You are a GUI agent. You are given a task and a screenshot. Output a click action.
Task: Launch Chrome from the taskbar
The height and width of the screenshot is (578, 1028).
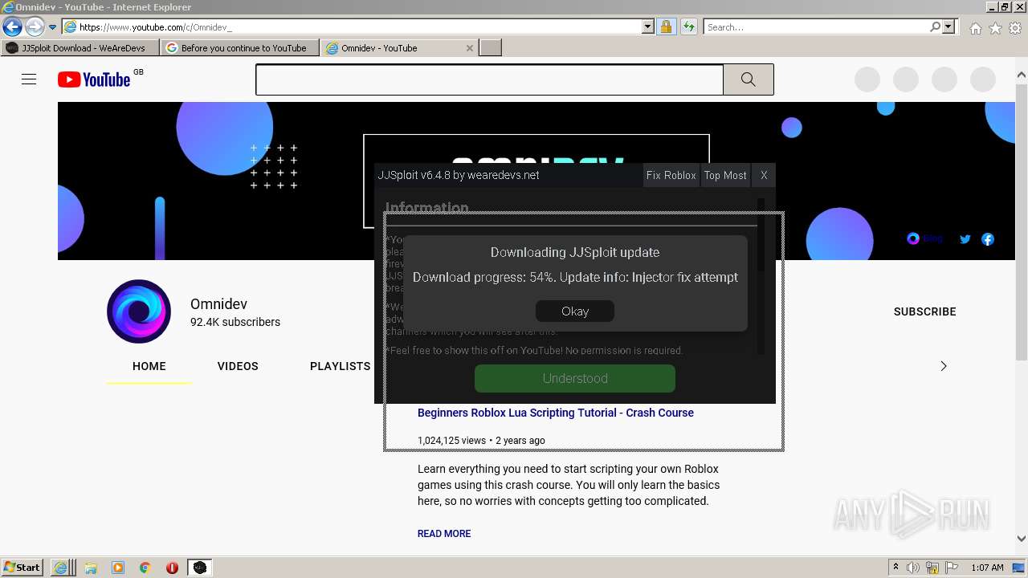[x=145, y=568]
